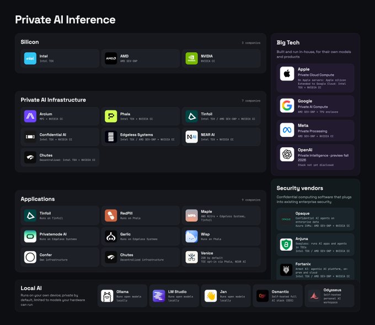Select the Edgeless Systems logo icon
The width and height of the screenshot is (375, 325).
[x=111, y=137]
